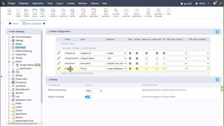Click the Run project icon
The width and height of the screenshot is (224, 126).
pyautogui.click(x=42, y=13)
